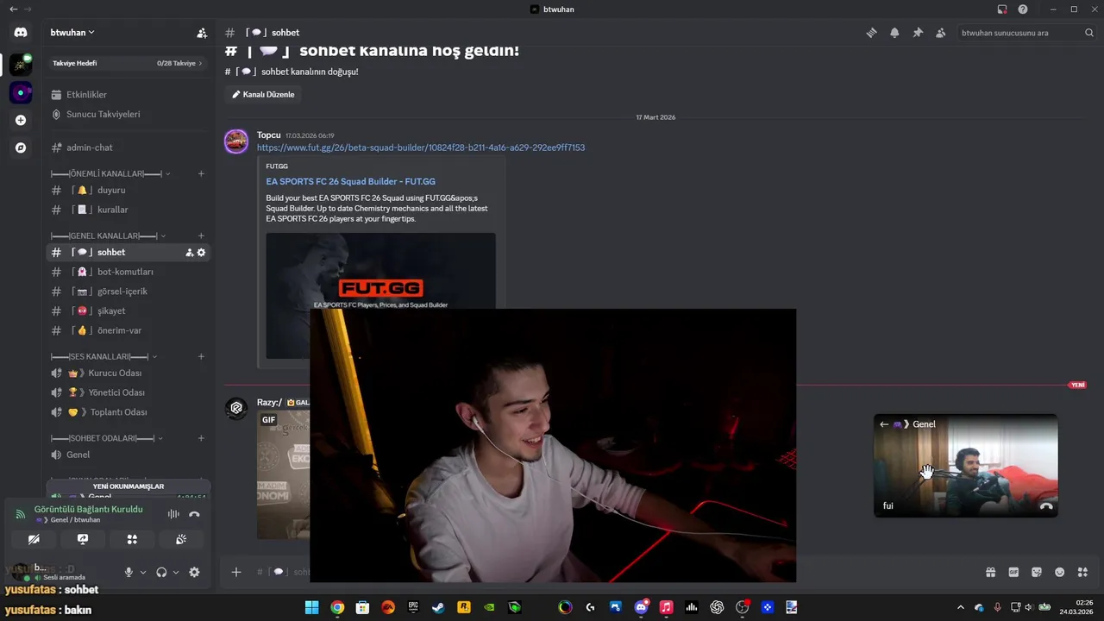Add channel to ÖNEMLİ KANALLAR plus
Image resolution: width=1104 pixels, height=621 pixels.
coord(201,173)
